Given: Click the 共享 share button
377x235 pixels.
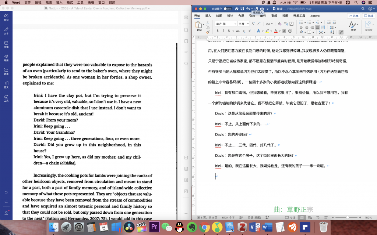Looking at the screenshot, I should 353,16.
